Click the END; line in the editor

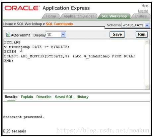point(9,61)
